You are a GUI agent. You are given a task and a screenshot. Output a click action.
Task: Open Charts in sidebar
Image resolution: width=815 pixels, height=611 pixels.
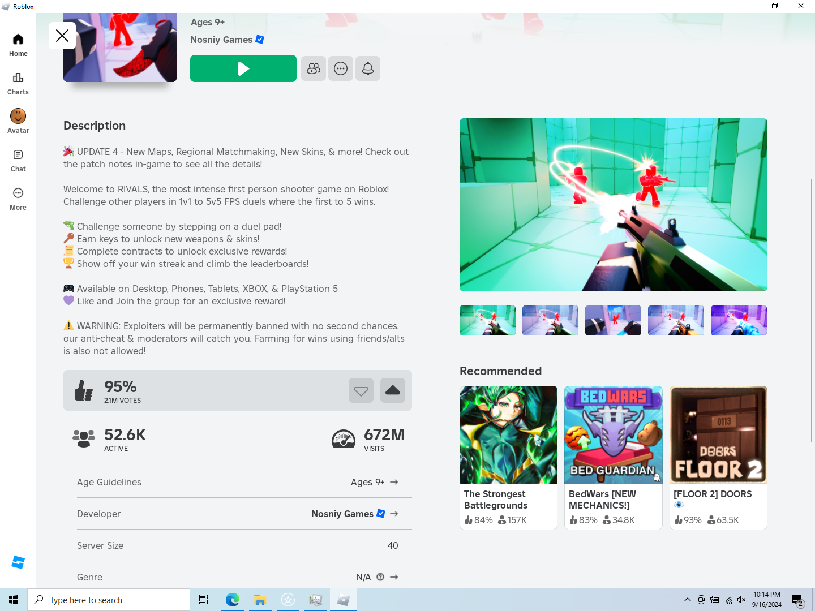pyautogui.click(x=18, y=84)
